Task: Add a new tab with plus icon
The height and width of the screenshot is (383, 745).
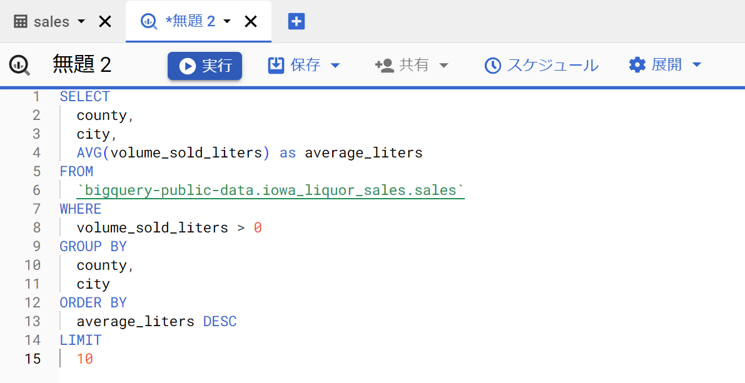Action: tap(296, 21)
